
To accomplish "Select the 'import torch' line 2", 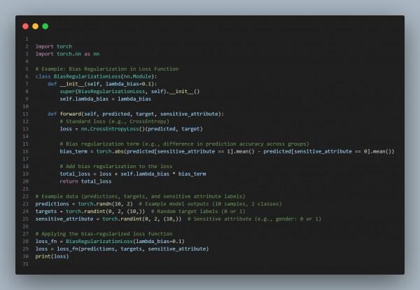I will pos(54,46).
